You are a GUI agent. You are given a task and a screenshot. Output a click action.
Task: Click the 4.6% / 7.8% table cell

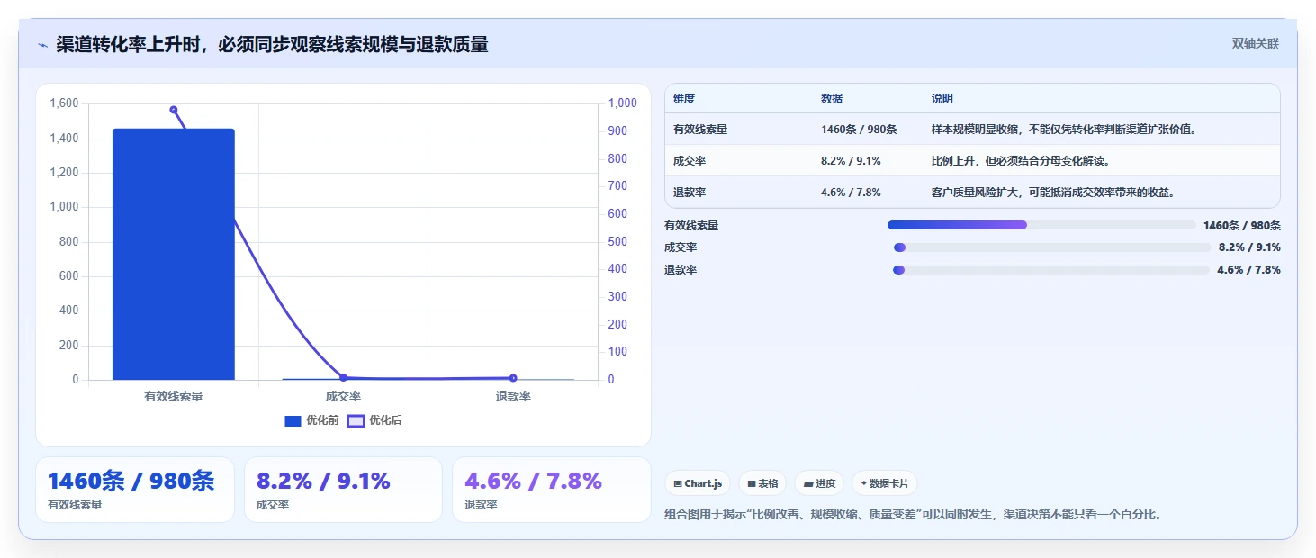pyautogui.click(x=851, y=193)
